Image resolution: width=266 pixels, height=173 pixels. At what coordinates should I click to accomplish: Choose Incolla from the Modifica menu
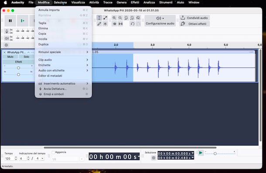tap(63, 39)
